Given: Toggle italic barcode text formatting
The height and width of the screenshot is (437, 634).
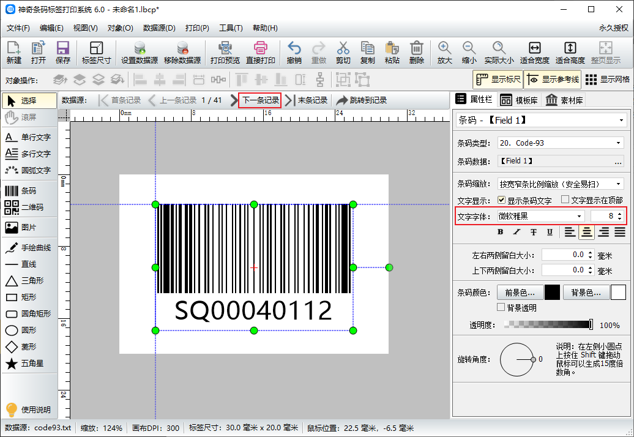Looking at the screenshot, I should pyautogui.click(x=517, y=232).
